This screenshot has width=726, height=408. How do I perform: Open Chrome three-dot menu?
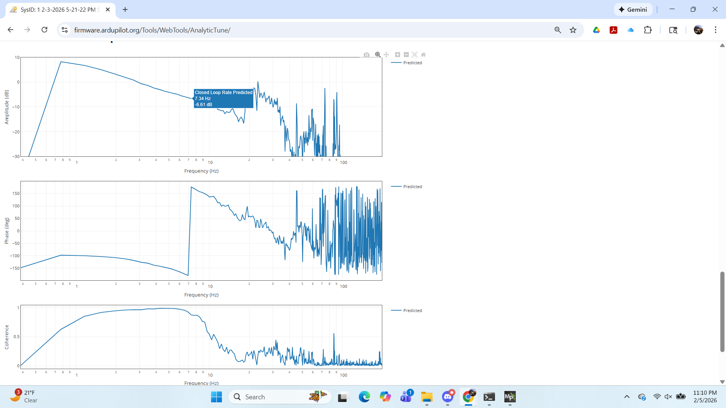[715, 30]
